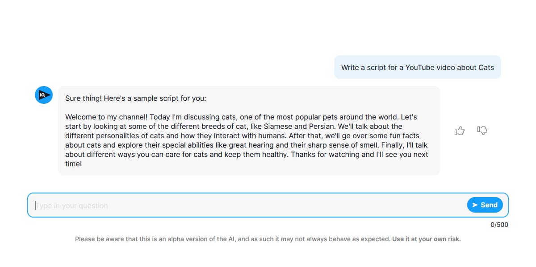This screenshot has height=267, width=536.
Task: Click the user message bubble about a YouTube script
Action: pyautogui.click(x=417, y=67)
